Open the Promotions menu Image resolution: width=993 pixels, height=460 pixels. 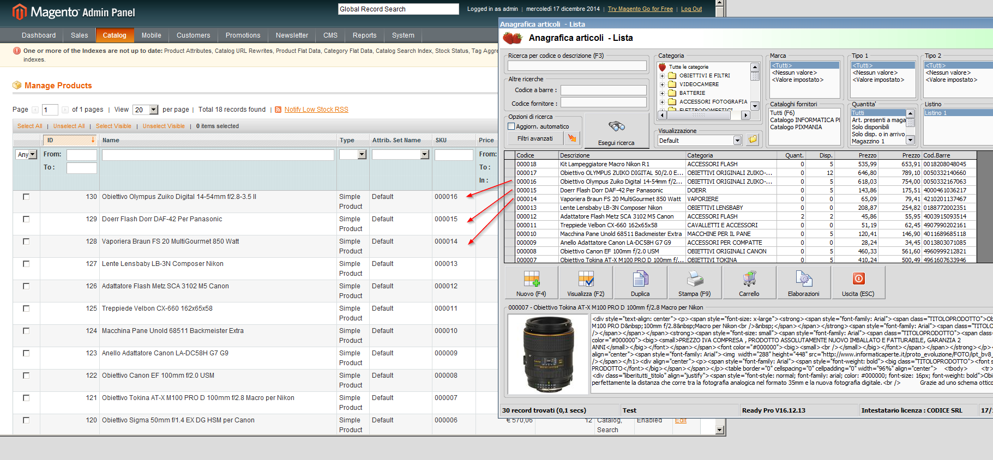[x=243, y=35]
